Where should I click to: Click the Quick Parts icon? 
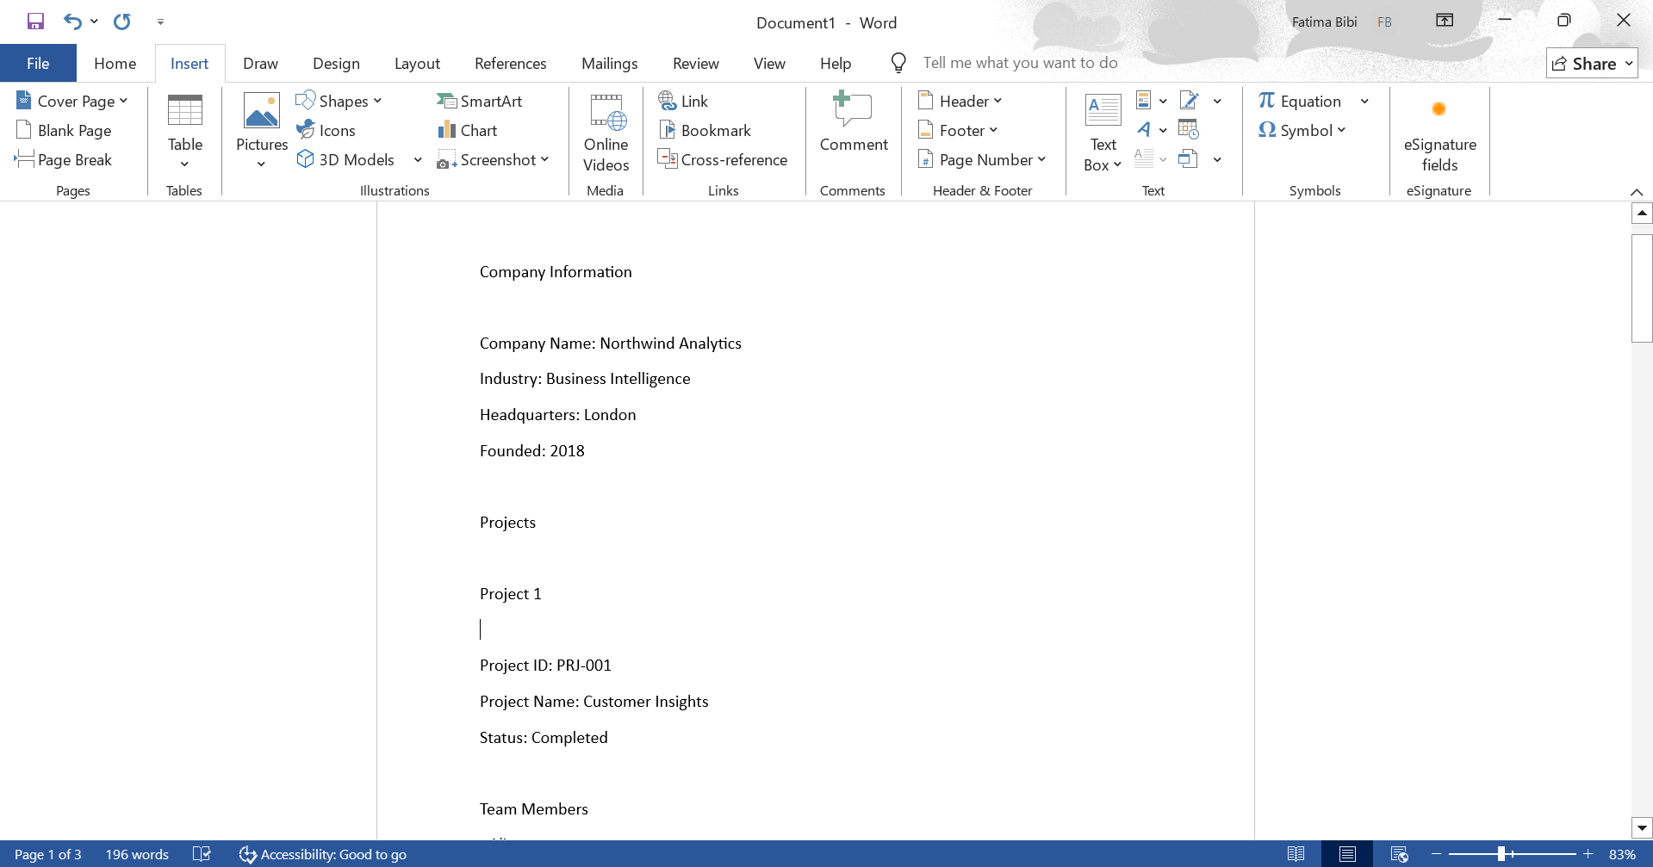pyautogui.click(x=1144, y=101)
